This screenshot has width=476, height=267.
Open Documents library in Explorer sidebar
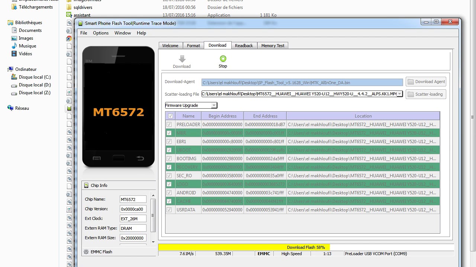30,30
